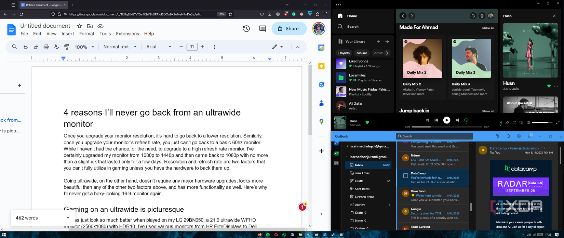Mute Spotify with the volume speaker icon

[528, 122]
